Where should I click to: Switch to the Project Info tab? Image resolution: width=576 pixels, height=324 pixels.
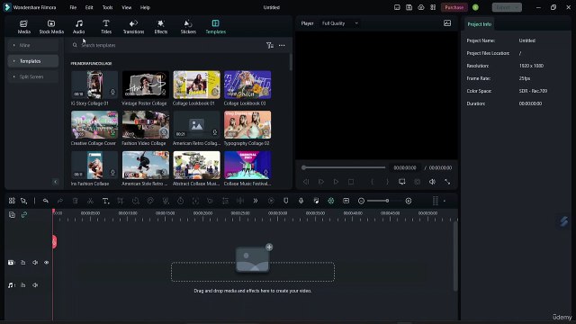pos(479,24)
